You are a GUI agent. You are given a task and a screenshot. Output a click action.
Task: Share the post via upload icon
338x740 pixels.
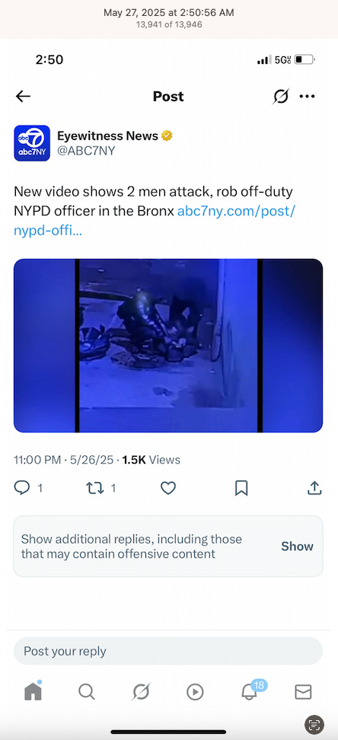(x=314, y=487)
